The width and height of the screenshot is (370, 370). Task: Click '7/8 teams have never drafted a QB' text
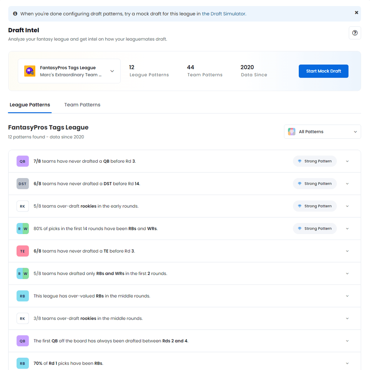(85, 161)
